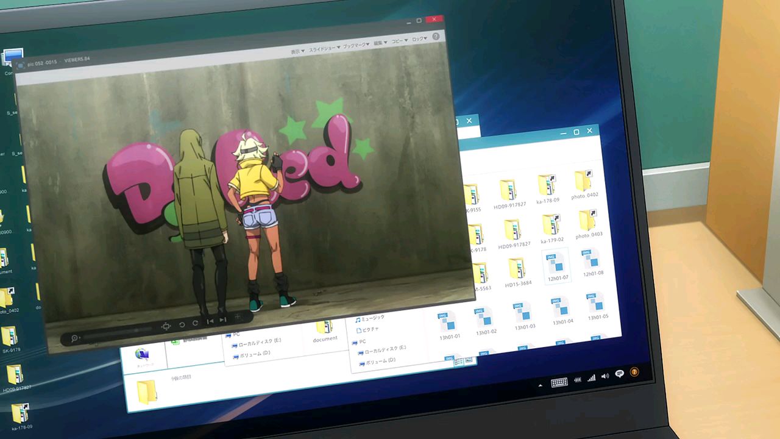Open the ロック dropdown menu
The image size is (780, 439).
pyautogui.click(x=419, y=39)
